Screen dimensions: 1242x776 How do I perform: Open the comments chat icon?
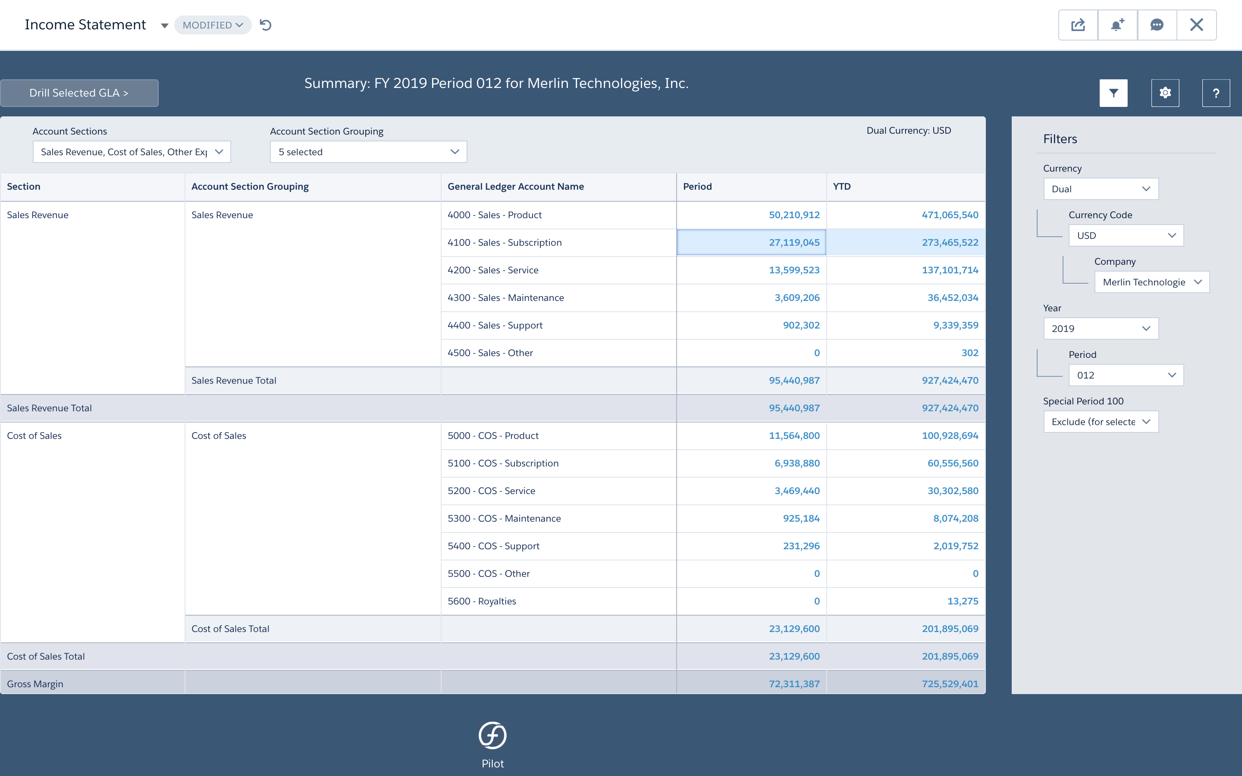[1157, 24]
